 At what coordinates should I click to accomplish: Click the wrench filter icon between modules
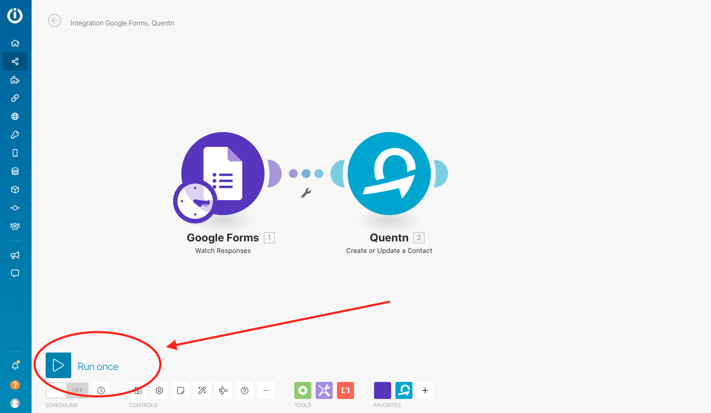tap(306, 193)
